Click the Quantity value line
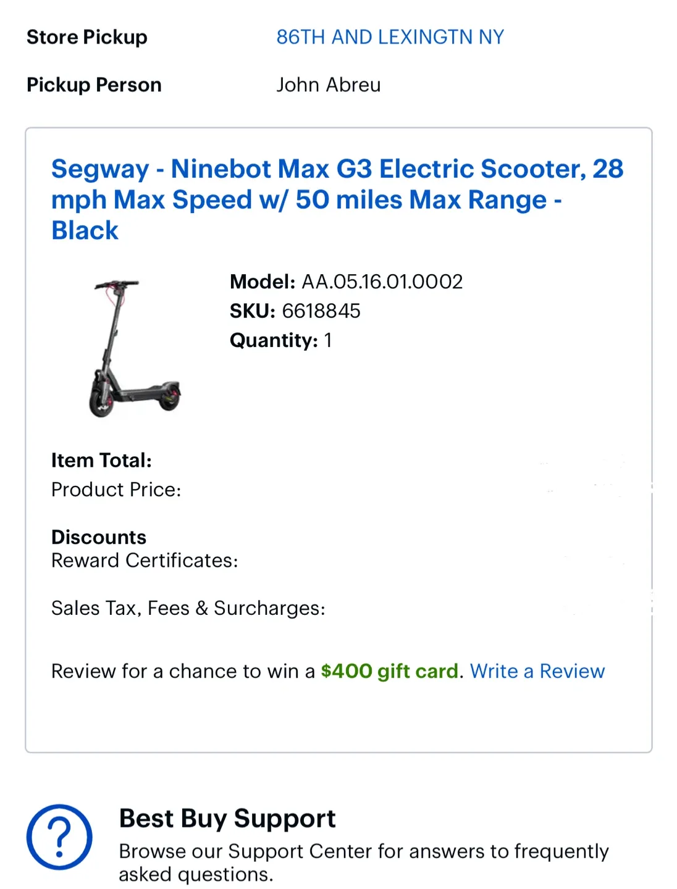The width and height of the screenshot is (677, 889). 280,340
